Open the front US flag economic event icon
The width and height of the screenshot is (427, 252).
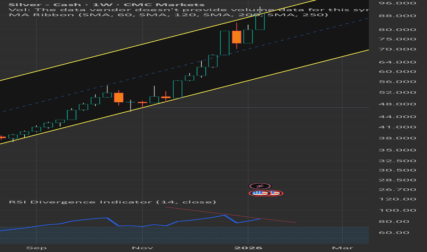[259, 193]
